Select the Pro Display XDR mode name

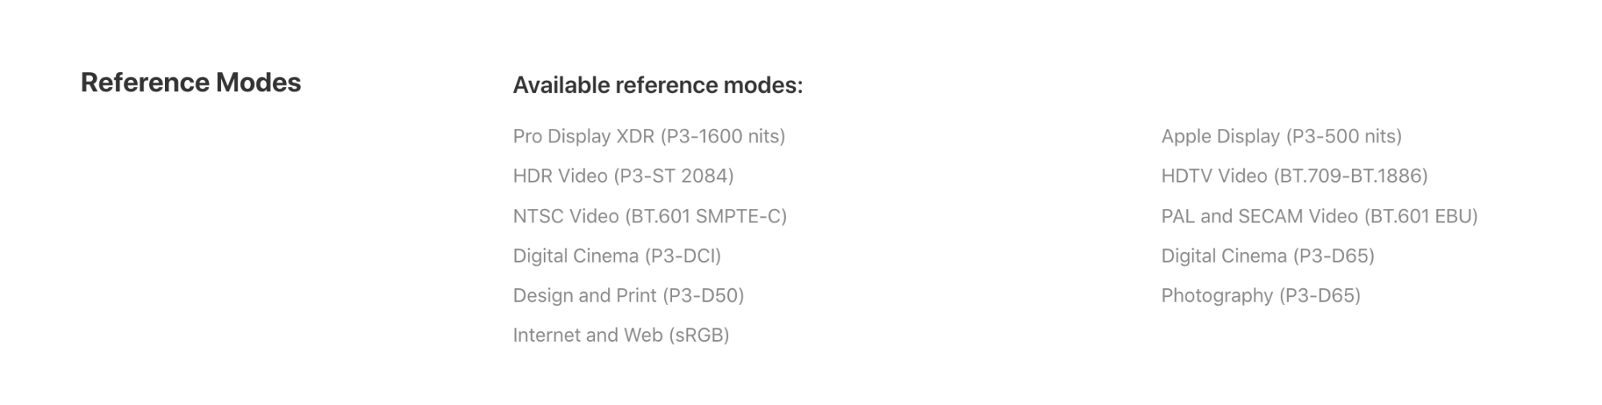pyautogui.click(x=583, y=136)
